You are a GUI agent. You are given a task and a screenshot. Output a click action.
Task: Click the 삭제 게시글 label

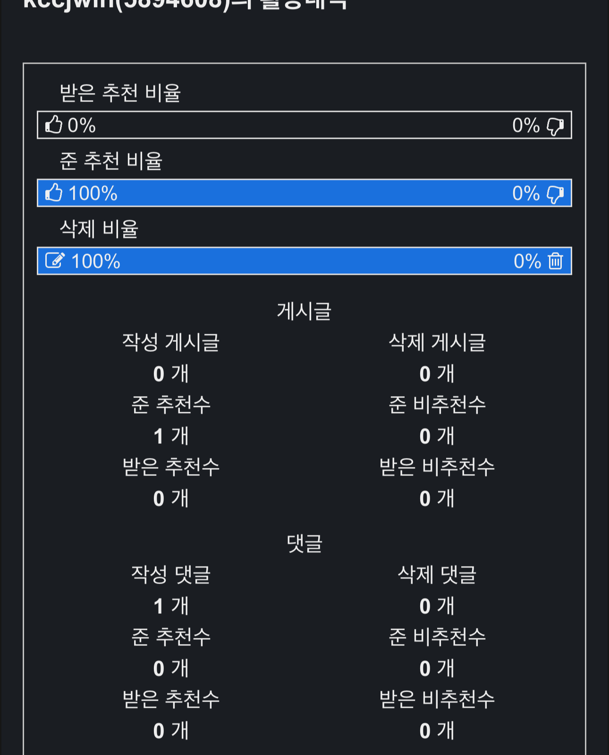(x=437, y=342)
